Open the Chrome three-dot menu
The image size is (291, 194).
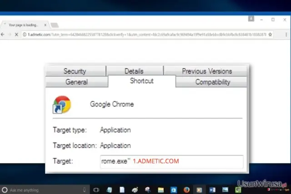[286, 35]
